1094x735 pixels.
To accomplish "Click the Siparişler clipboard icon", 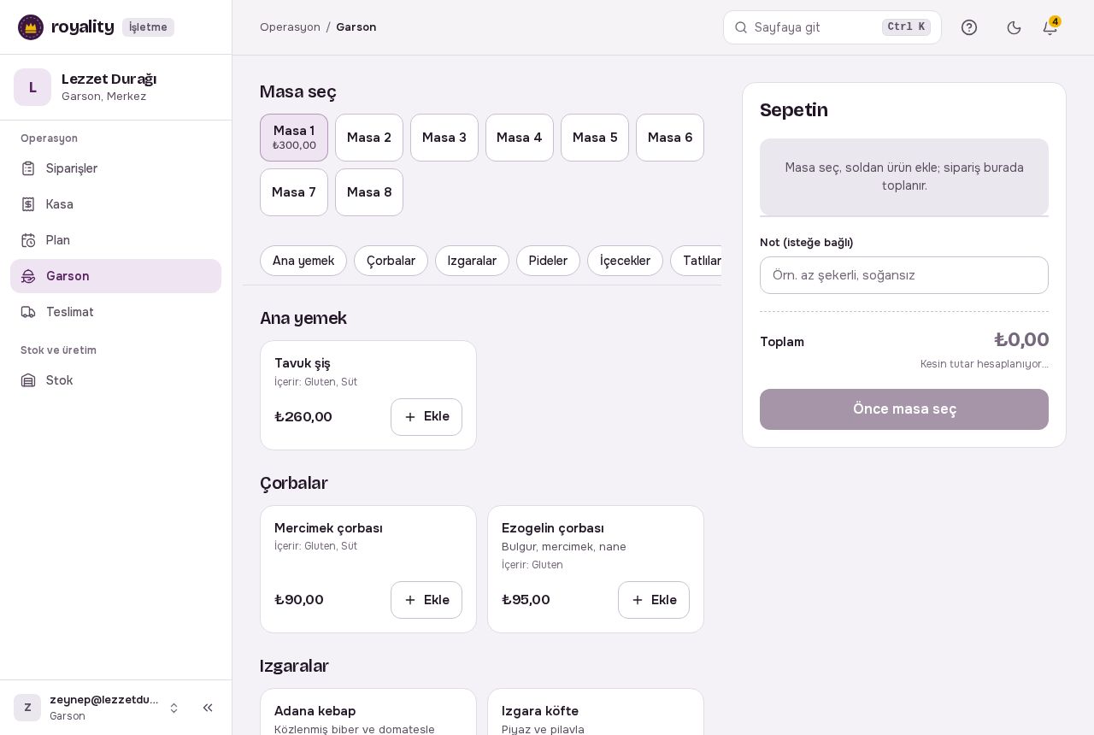I will 28,168.
